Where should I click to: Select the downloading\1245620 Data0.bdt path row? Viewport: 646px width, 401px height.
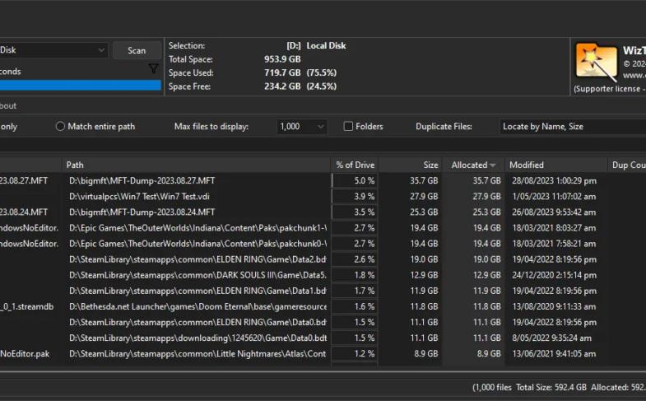click(198, 338)
